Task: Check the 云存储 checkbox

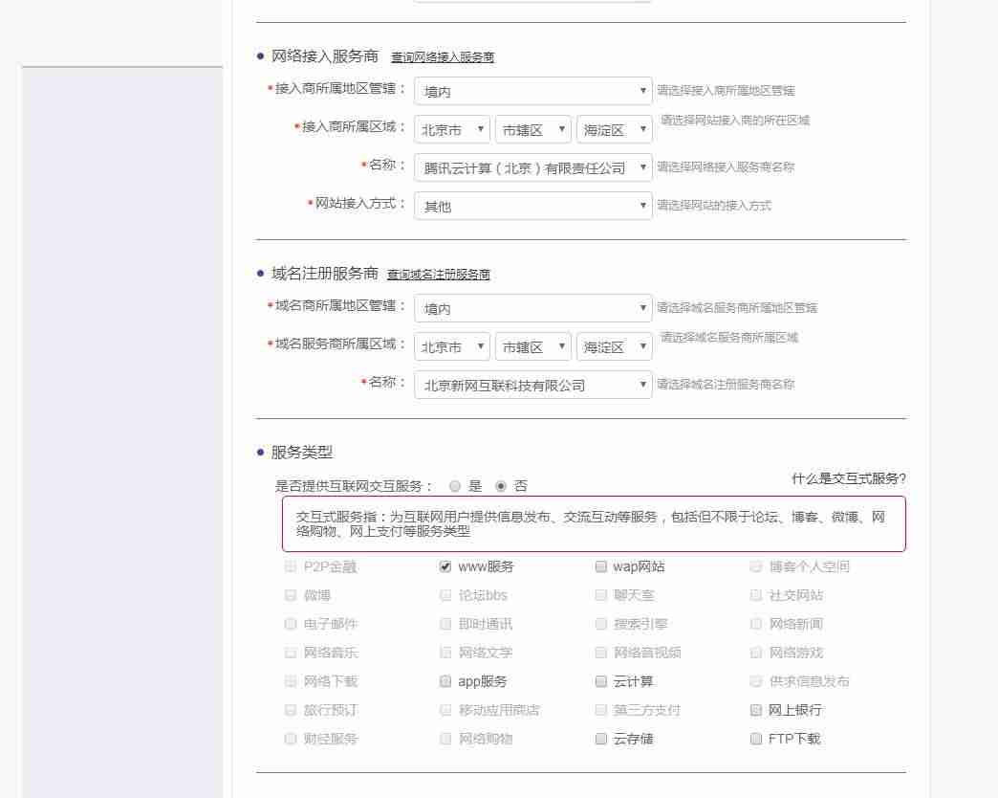Action: click(601, 738)
